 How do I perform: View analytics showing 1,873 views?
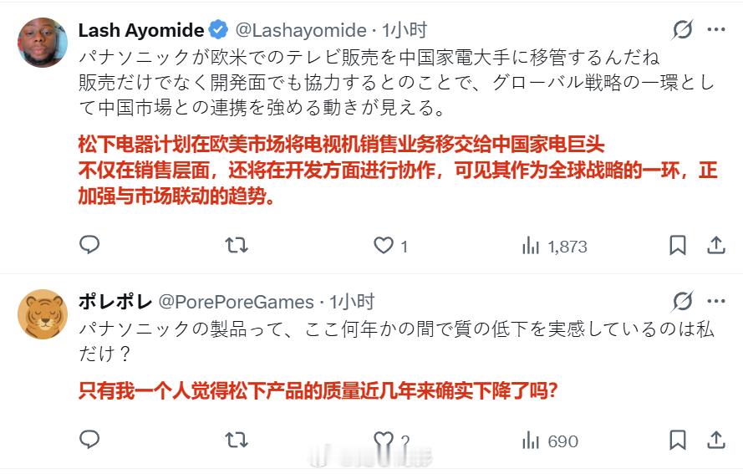pos(554,246)
